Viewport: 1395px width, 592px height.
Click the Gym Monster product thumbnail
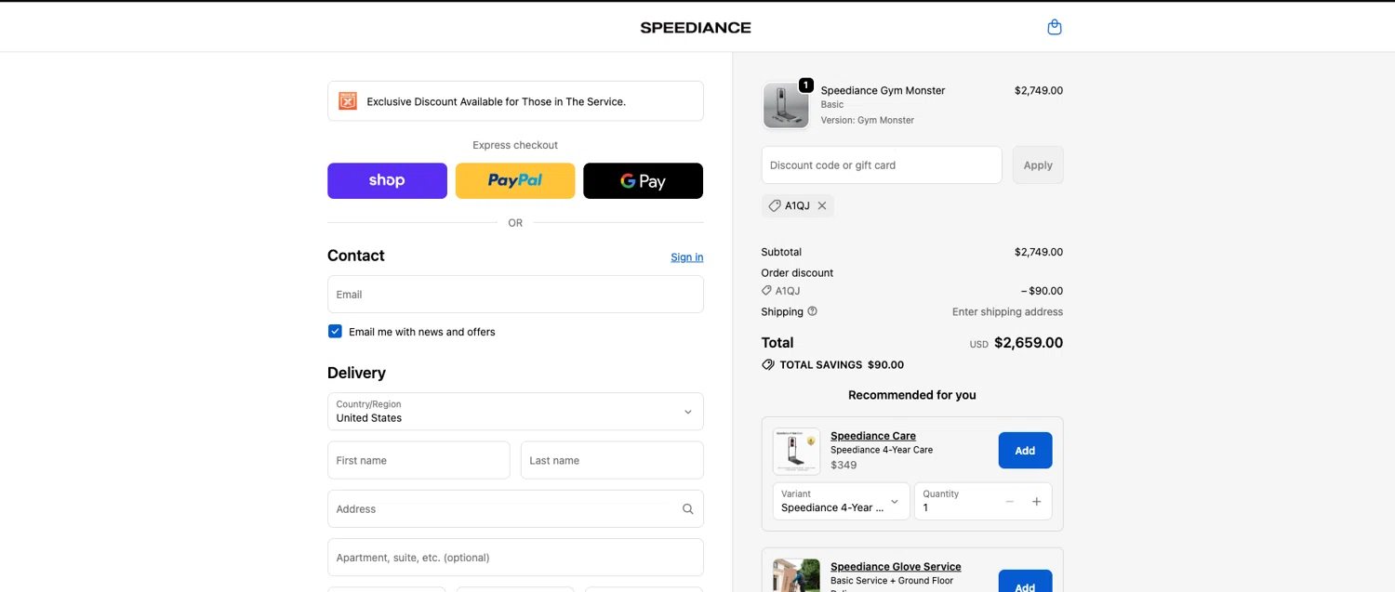[786, 105]
